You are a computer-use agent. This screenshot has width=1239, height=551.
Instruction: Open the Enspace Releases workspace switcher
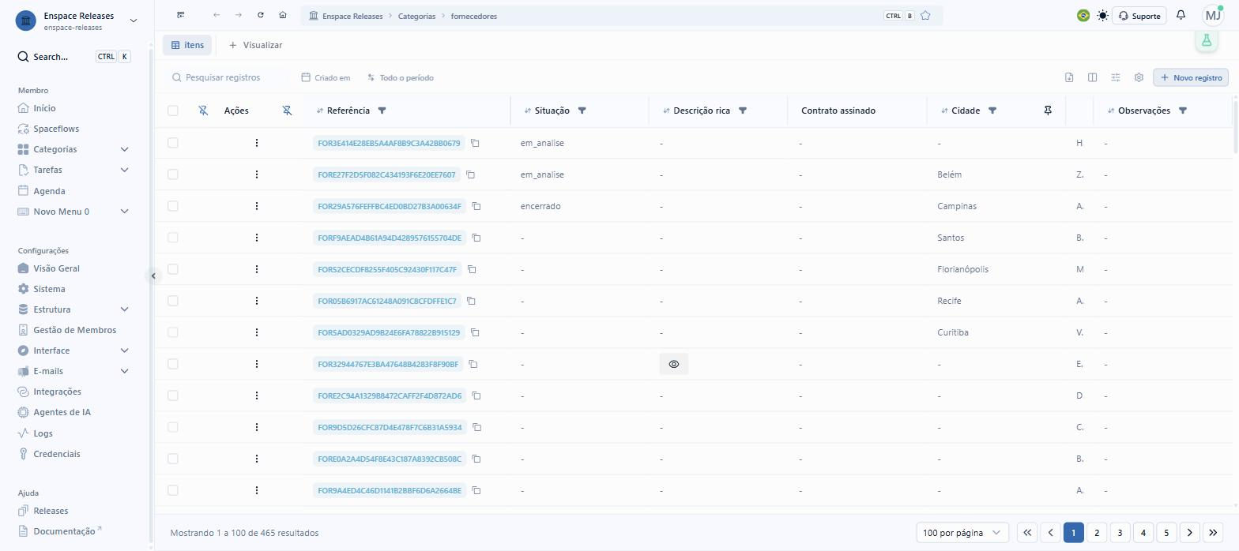pos(77,21)
